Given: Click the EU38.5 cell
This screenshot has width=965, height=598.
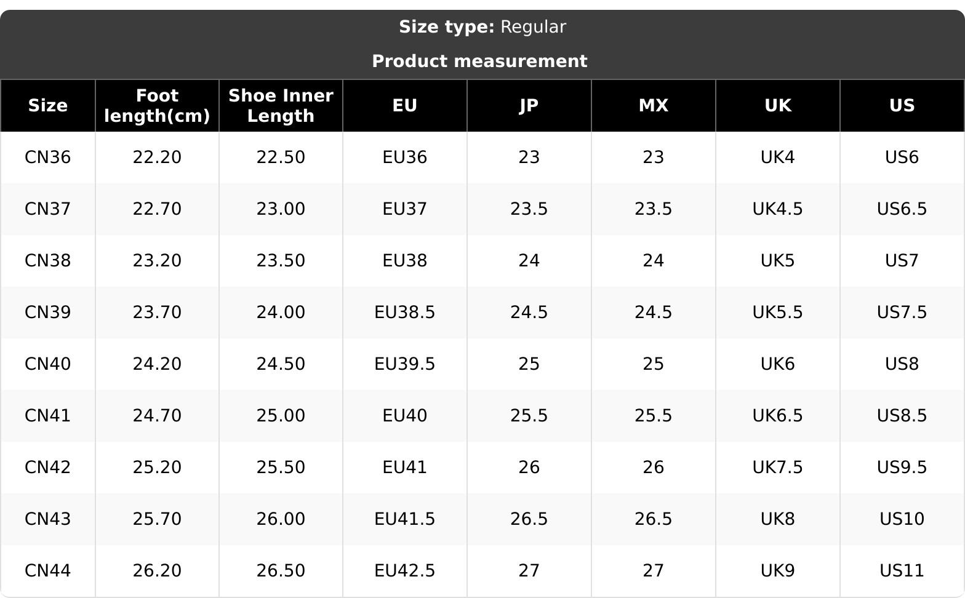Looking at the screenshot, I should click(x=405, y=313).
